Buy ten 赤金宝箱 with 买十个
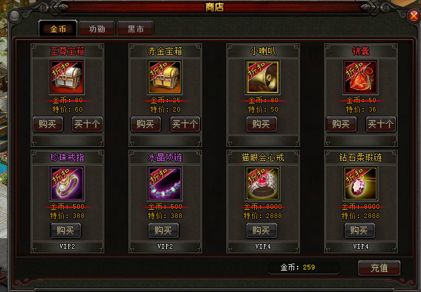Viewport: 421px width, 292px height. [x=185, y=124]
